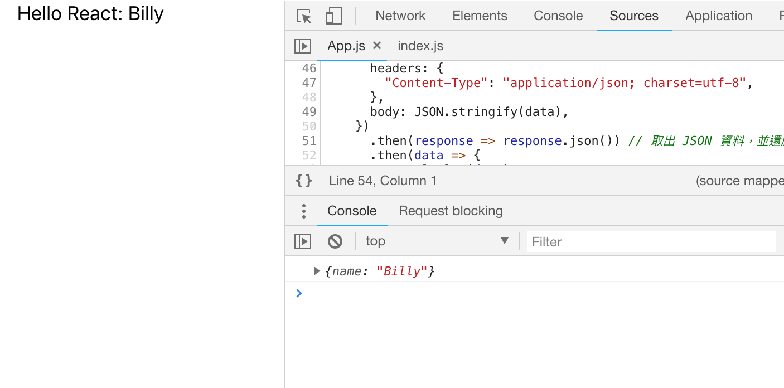Switch to the Network panel

400,16
